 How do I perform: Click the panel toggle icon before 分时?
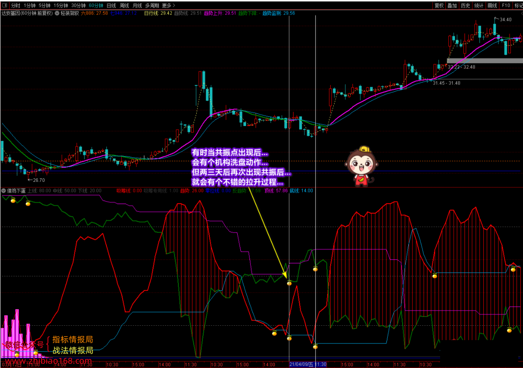click(x=4, y=5)
